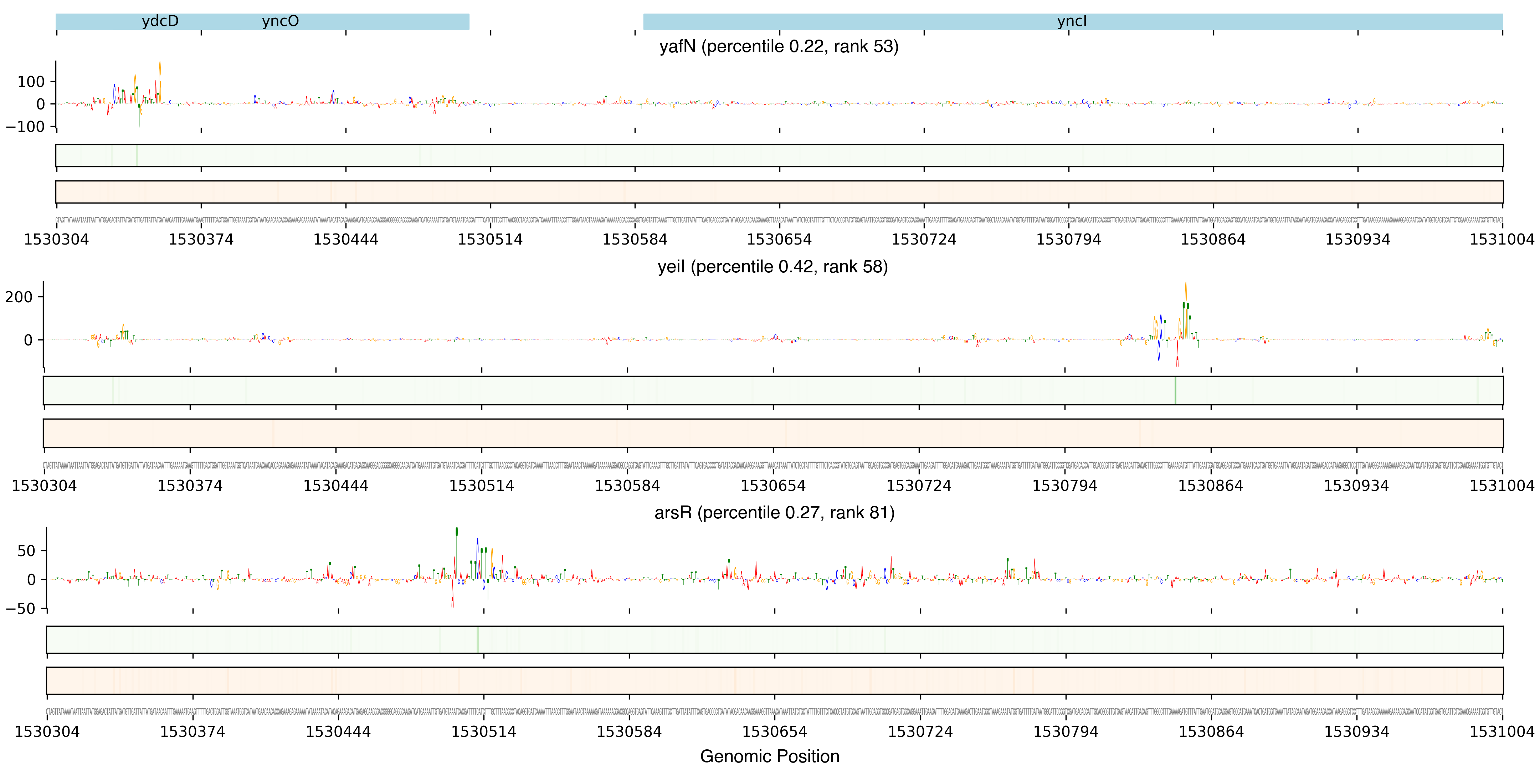Click the ydcD gene label
Viewport: 1540px width, 770px height.
tap(160, 21)
